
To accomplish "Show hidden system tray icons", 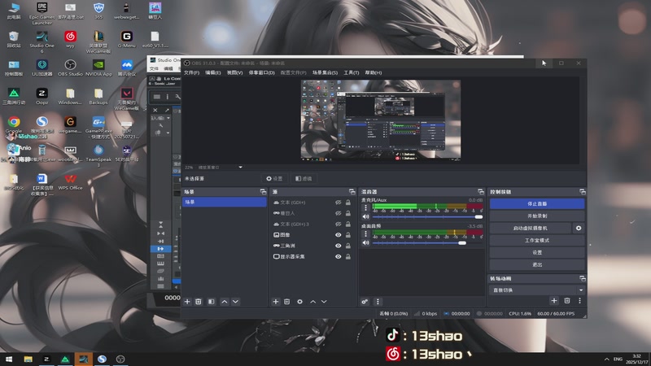I will [x=606, y=359].
